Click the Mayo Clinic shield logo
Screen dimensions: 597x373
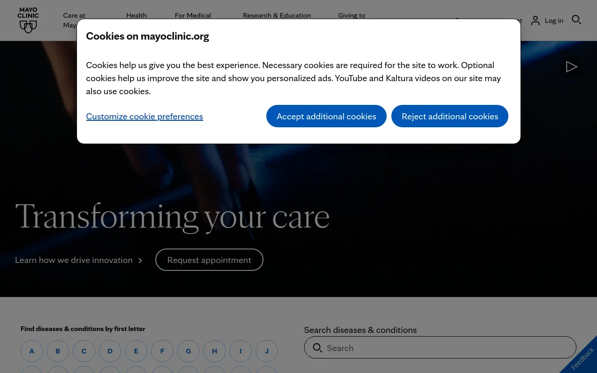(x=28, y=20)
